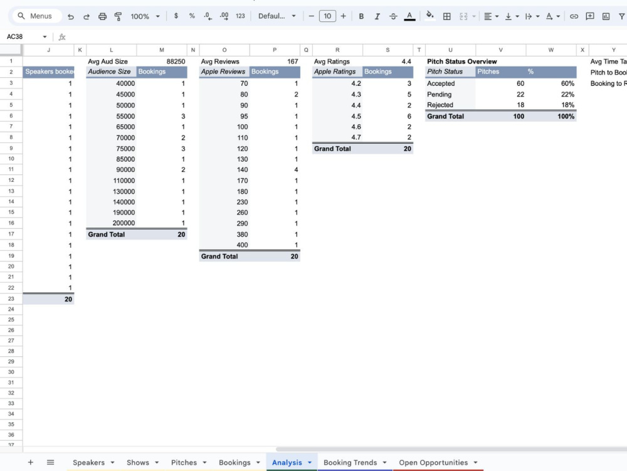
Task: Click the Insert link icon
Action: (574, 16)
